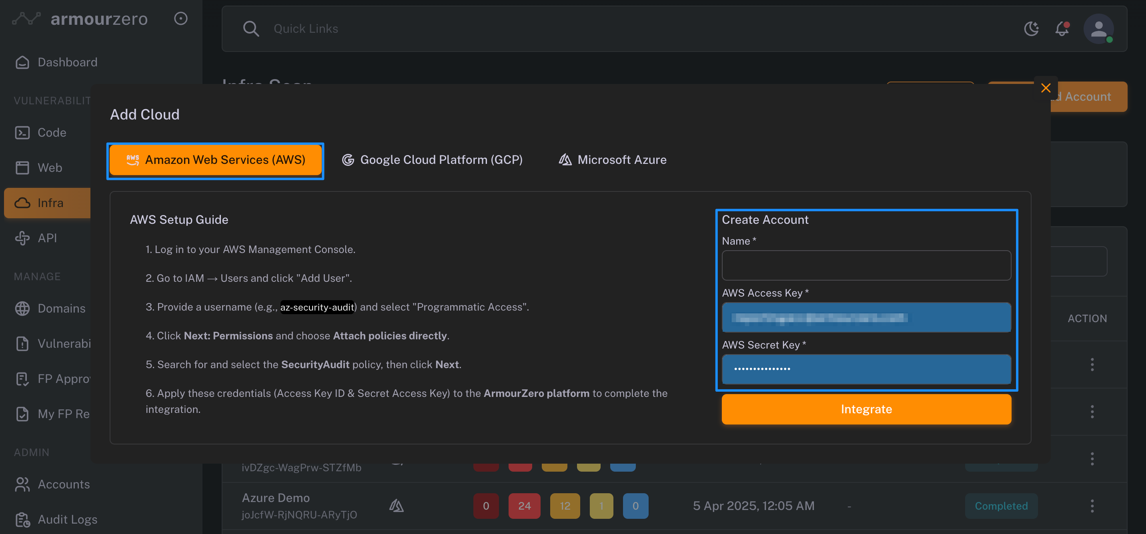Click the Name input field
Image resolution: width=1146 pixels, height=534 pixels.
pyautogui.click(x=866, y=265)
